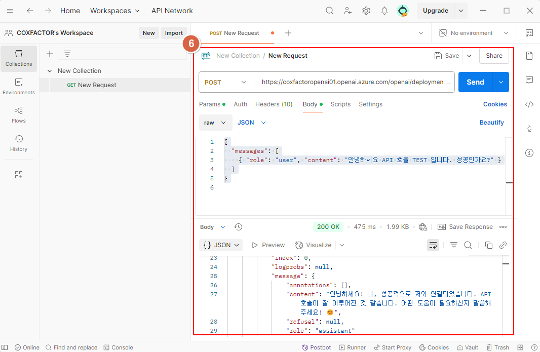Click the configure workspace sidebar icon
Image resolution: width=540 pixels, height=352 pixels.
(x=19, y=175)
